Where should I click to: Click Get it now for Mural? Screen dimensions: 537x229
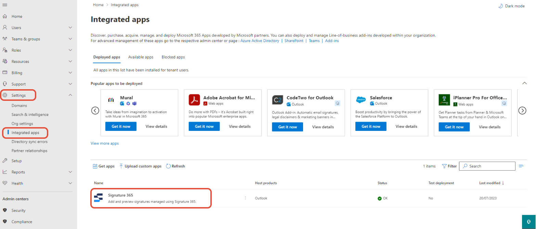(x=121, y=126)
